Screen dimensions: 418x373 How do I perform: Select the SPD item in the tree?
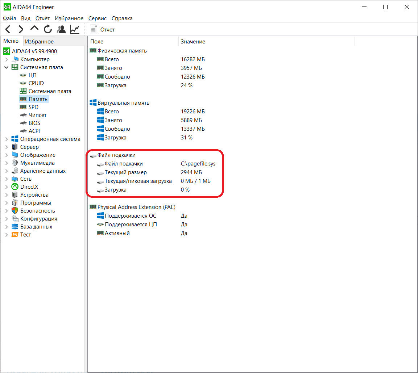33,107
